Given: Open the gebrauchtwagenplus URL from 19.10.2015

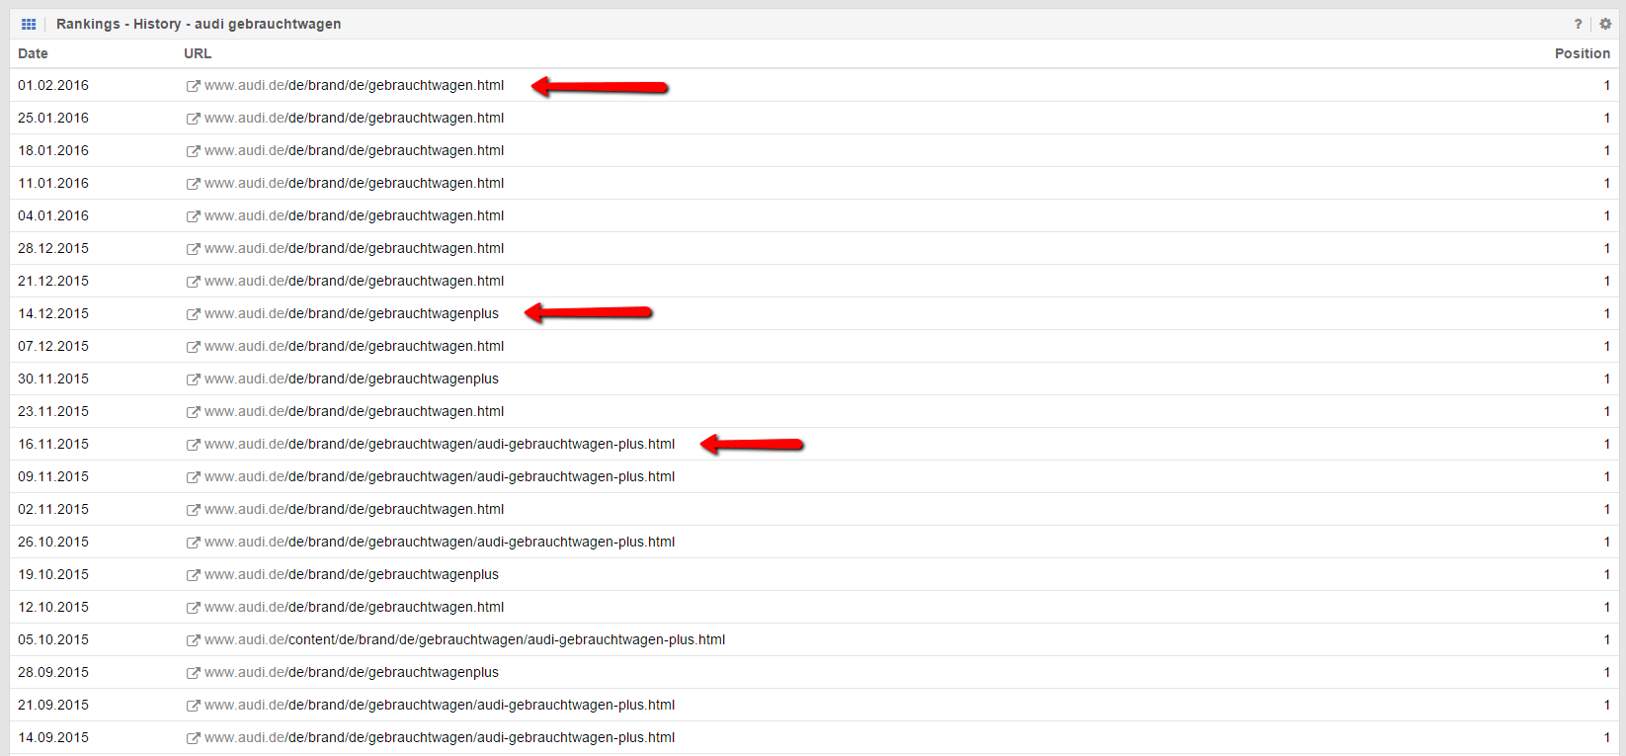Looking at the screenshot, I should 352,574.
